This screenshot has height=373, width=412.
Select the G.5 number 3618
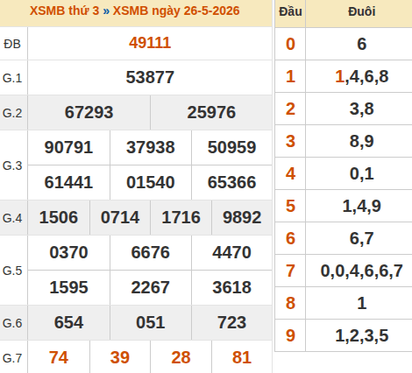[231, 287]
